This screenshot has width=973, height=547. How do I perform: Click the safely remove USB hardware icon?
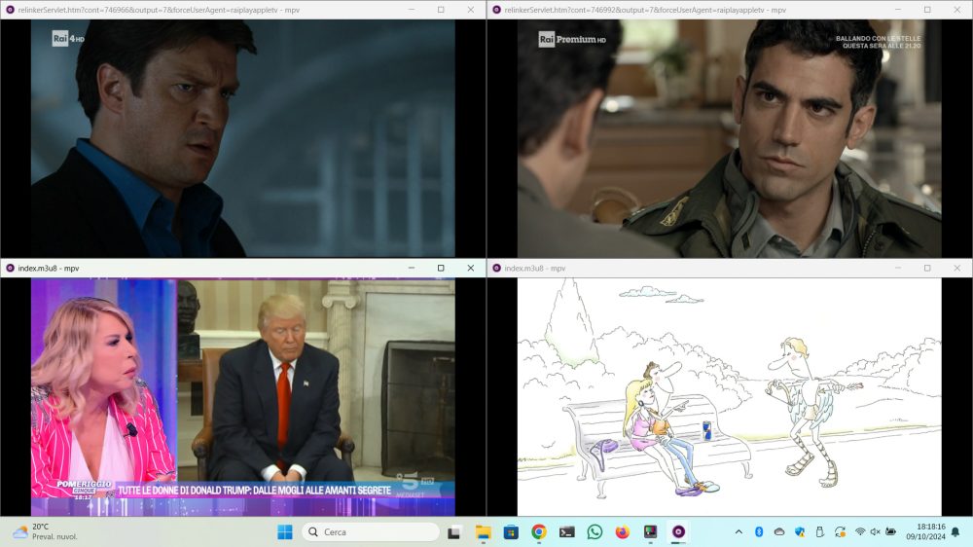click(x=819, y=532)
